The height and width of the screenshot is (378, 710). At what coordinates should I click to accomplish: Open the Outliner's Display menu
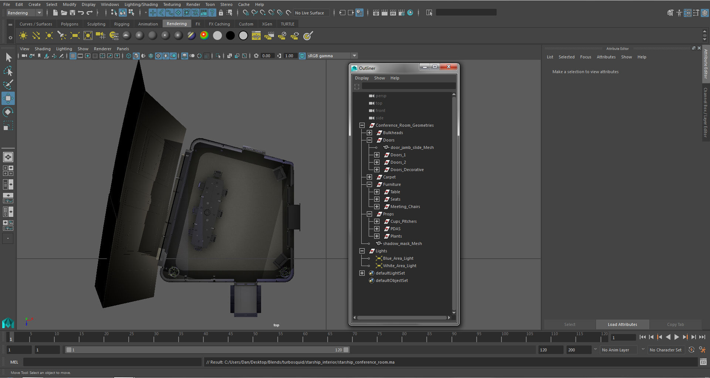[362, 78]
